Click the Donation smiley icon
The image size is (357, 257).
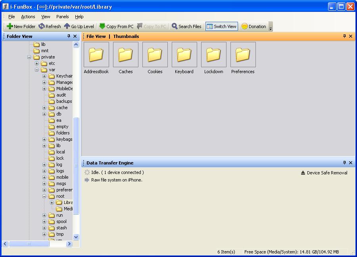(245, 26)
